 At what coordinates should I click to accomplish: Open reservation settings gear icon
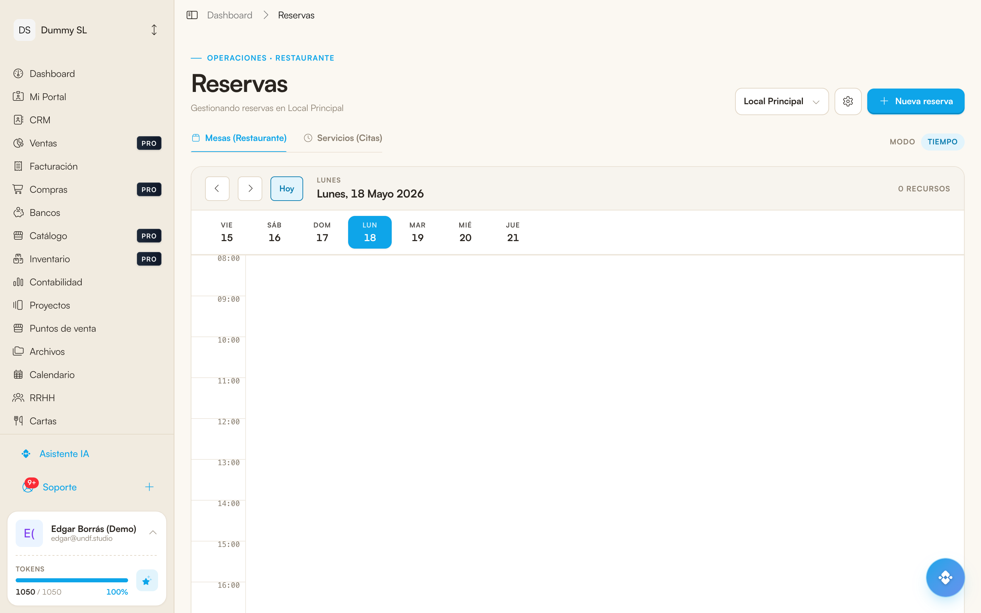click(848, 101)
